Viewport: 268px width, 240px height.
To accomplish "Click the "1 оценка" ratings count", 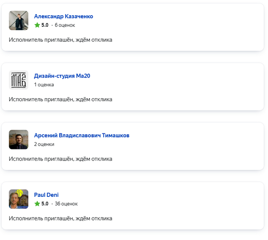I will tap(44, 85).
